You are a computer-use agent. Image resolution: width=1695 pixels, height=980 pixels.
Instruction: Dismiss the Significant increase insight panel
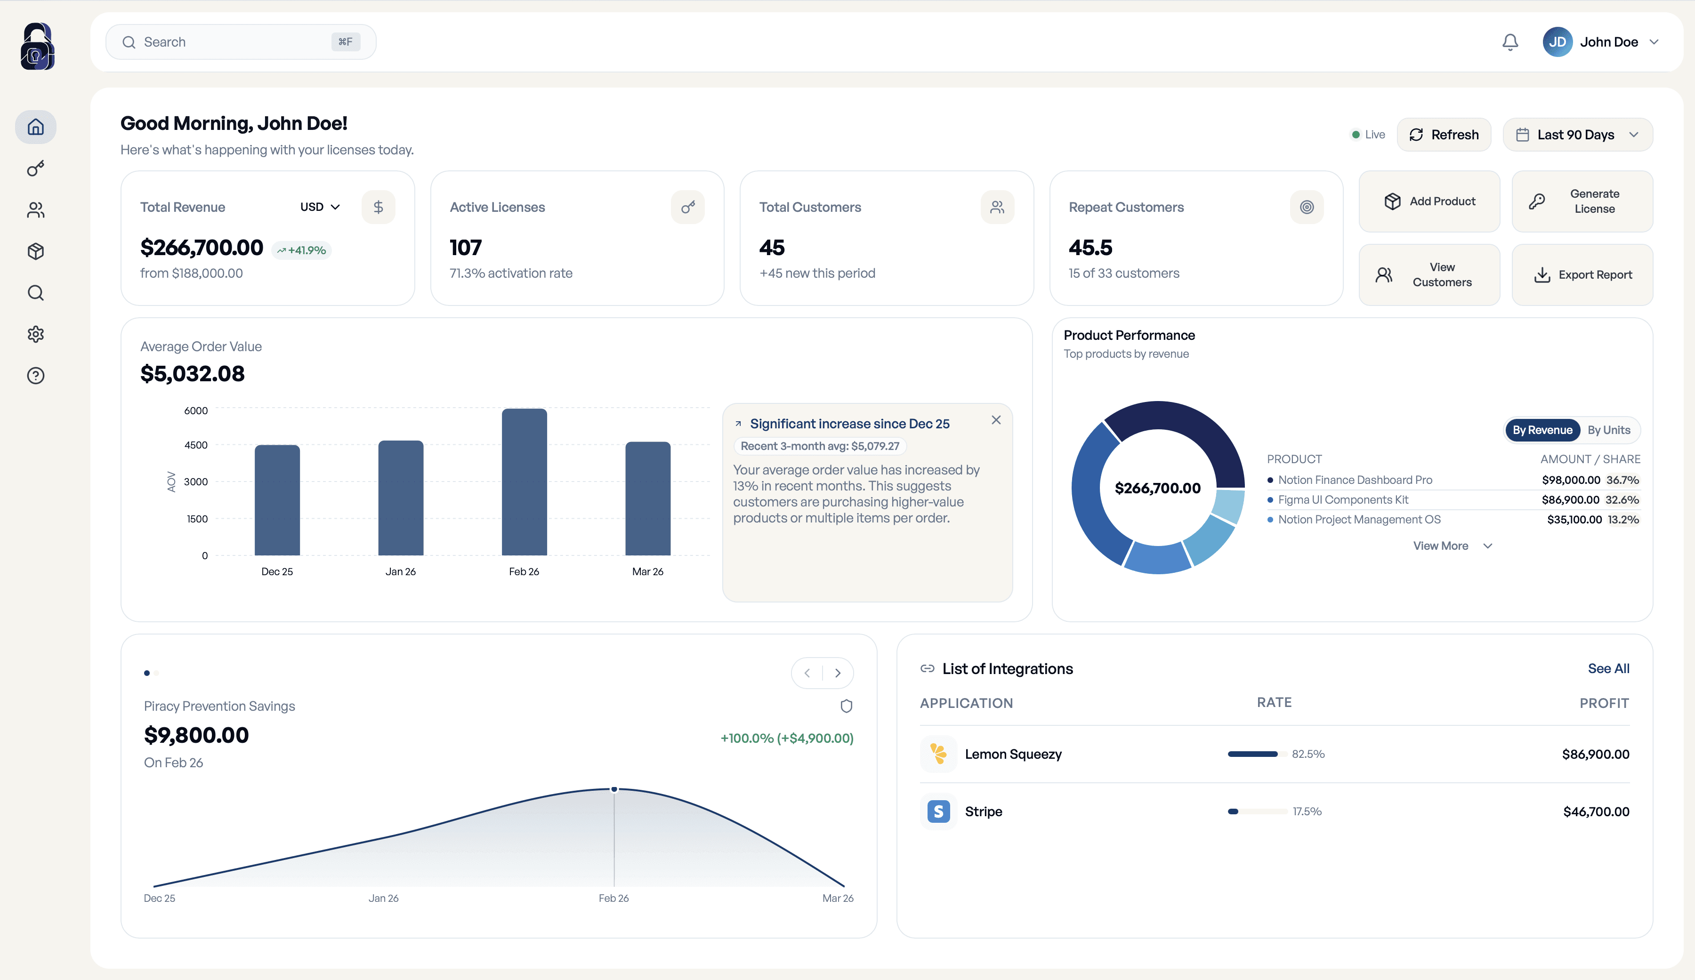tap(996, 420)
